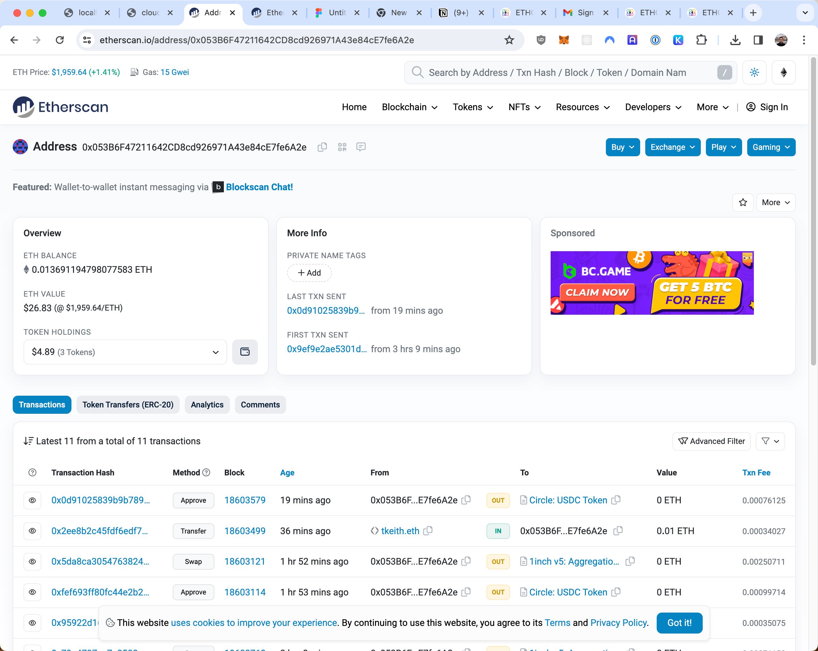This screenshot has height=651, width=818.
Task: Switch to the Analytics tab
Action: [x=207, y=405]
